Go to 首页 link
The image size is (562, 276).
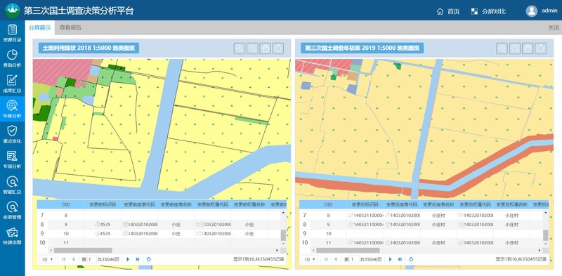pos(448,11)
